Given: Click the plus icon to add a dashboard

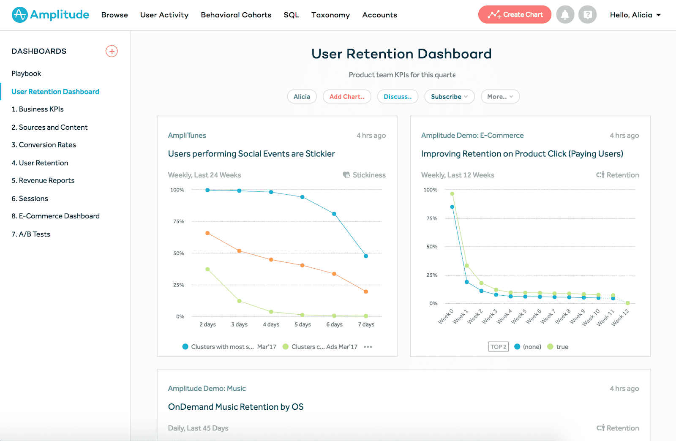Looking at the screenshot, I should tap(112, 51).
